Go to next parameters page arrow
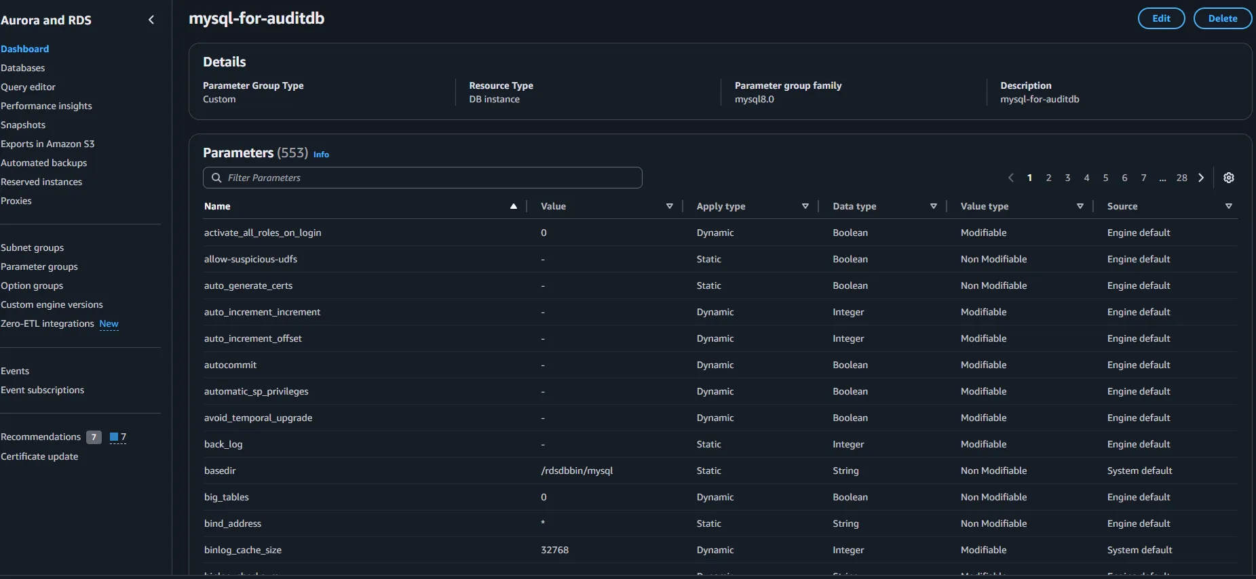 click(1201, 178)
